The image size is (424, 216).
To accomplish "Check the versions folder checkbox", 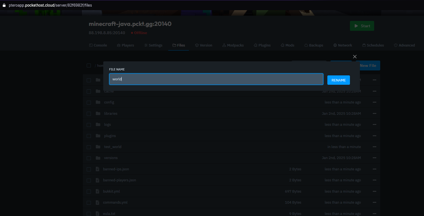I will coord(89,158).
